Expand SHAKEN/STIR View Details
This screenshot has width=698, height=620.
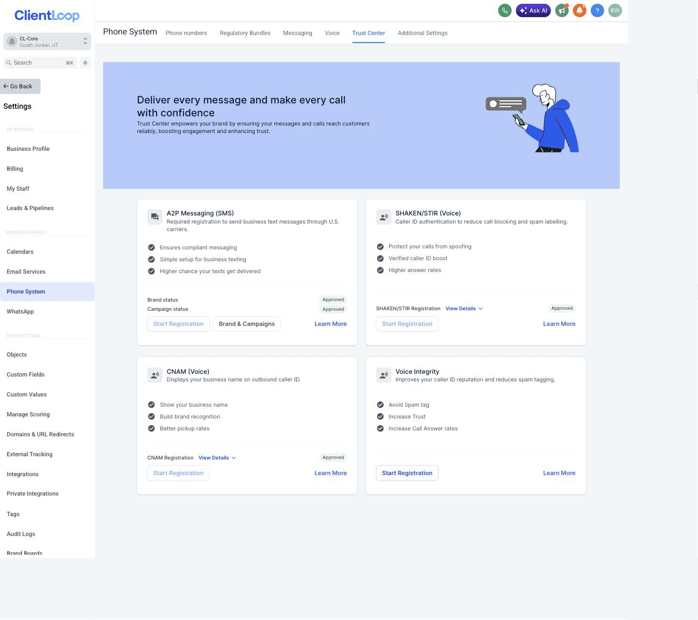464,309
